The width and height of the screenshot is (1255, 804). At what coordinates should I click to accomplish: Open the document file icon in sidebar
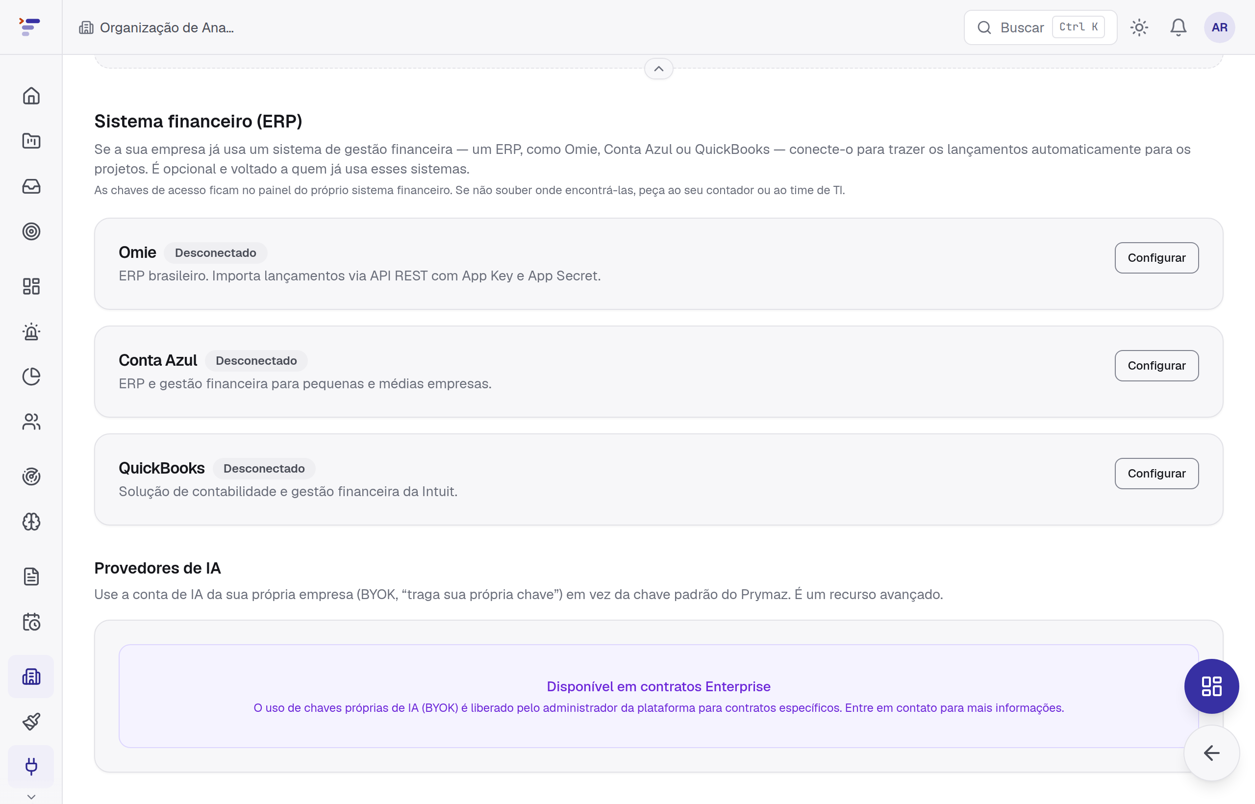click(31, 577)
